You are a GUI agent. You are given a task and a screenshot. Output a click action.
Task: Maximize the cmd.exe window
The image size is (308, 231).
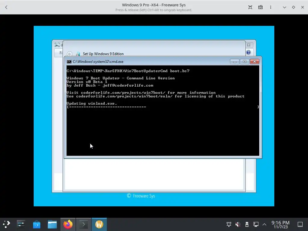coord(245,62)
